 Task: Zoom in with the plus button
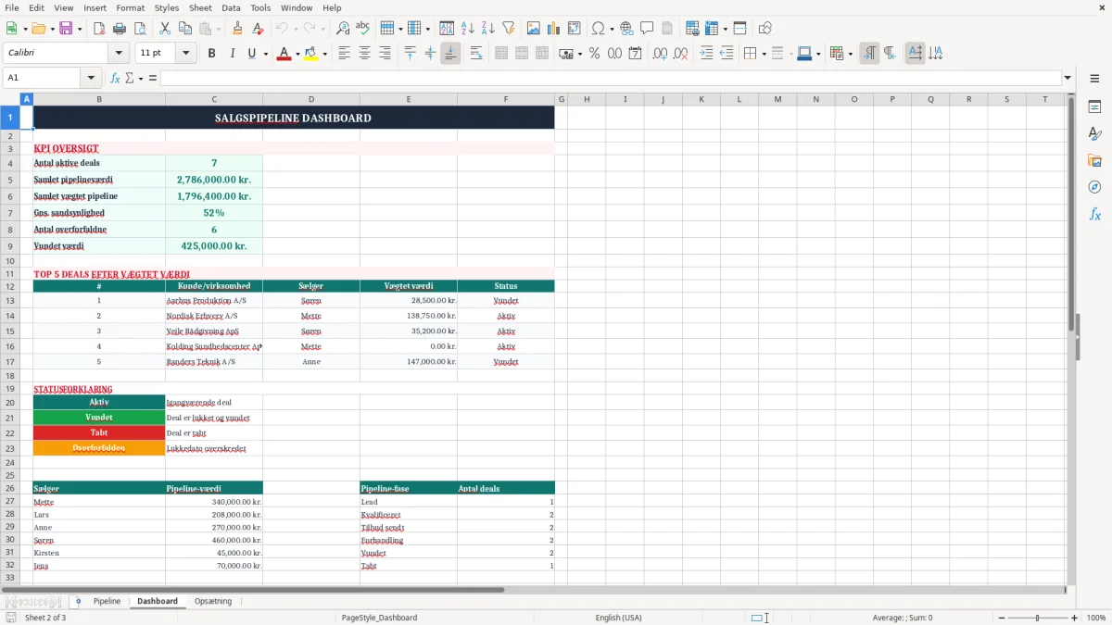point(1074,618)
